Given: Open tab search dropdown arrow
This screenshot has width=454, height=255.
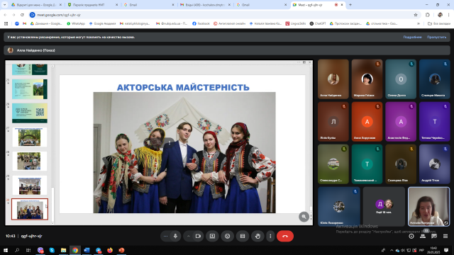Looking at the screenshot, I should pos(5,5).
